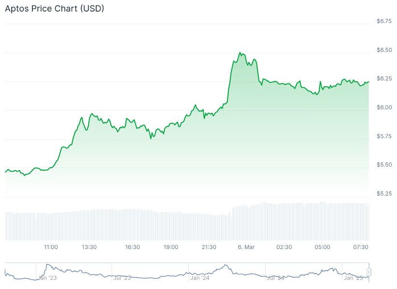Click the 13:30 time axis label

coord(89,247)
